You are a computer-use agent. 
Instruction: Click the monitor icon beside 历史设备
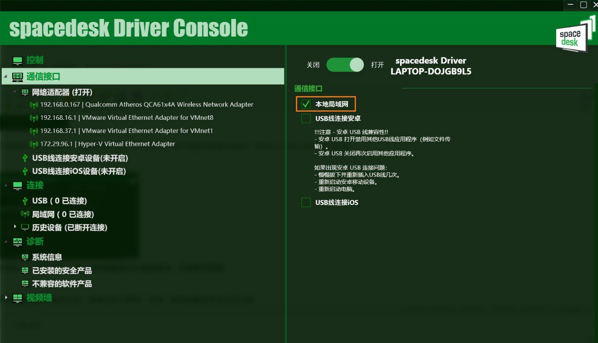point(25,227)
